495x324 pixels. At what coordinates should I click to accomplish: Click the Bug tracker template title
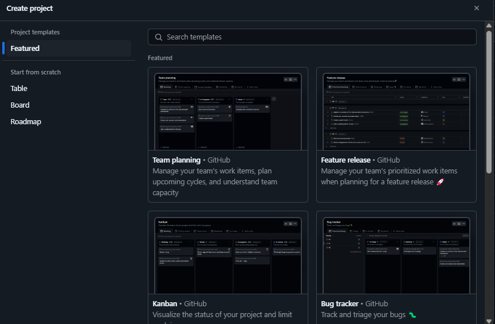click(340, 304)
